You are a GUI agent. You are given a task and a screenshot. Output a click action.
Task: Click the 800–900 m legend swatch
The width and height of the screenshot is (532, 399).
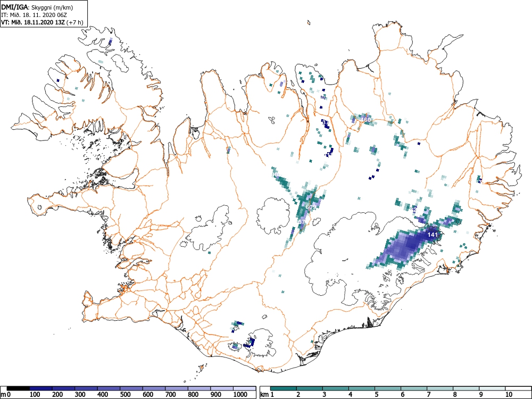[199, 388]
